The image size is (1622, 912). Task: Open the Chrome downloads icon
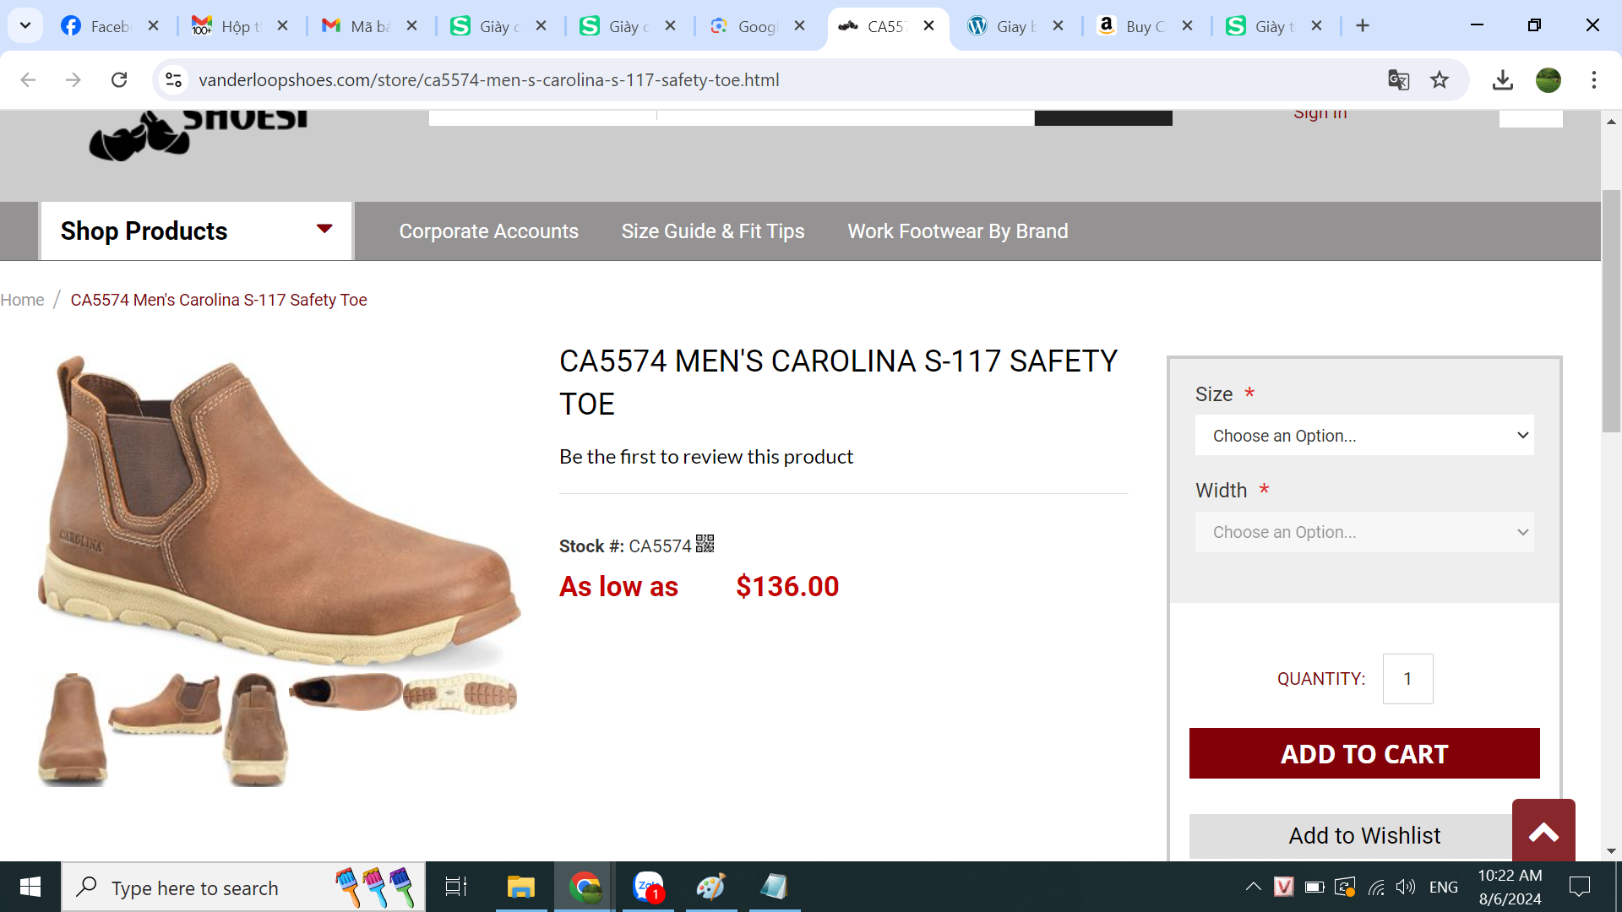(1502, 80)
